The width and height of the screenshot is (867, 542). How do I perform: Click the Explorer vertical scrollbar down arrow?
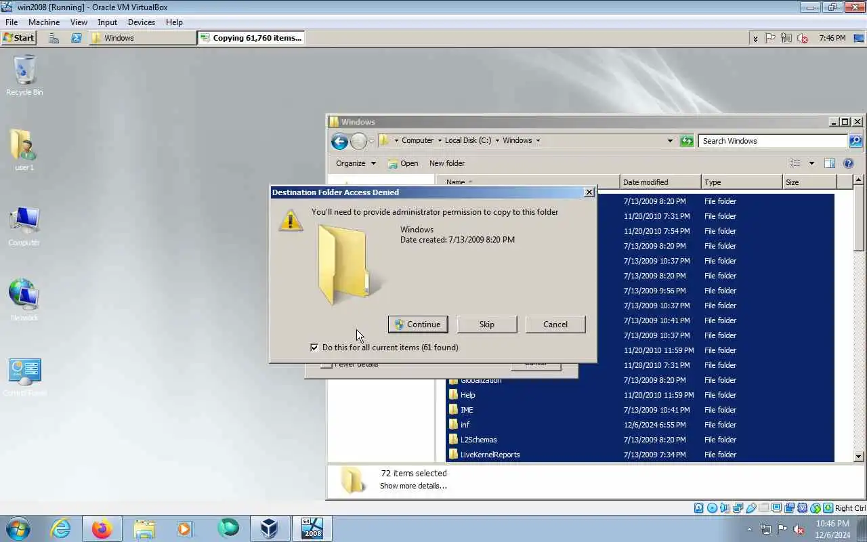859,457
